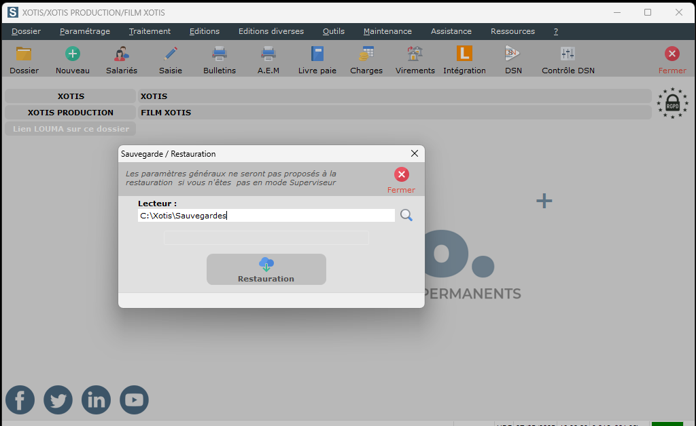Image resolution: width=696 pixels, height=426 pixels.
Task: Open the Paramétrage menu
Action: (x=85, y=31)
